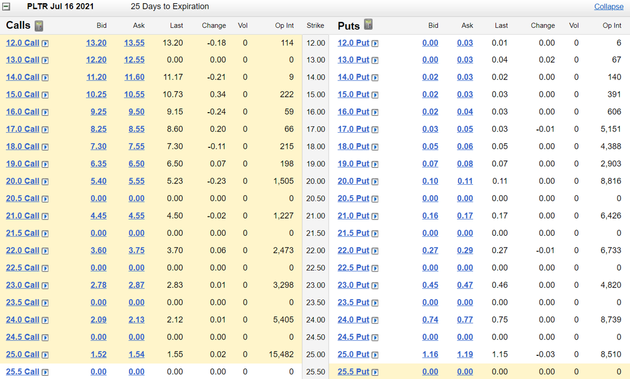
Task: Click arrow icon beside 14.0 Call
Action: [45, 78]
